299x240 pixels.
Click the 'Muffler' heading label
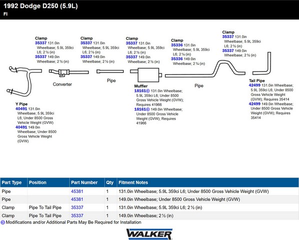(x=141, y=86)
